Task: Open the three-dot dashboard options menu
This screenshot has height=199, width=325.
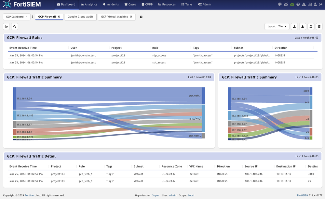Action: [33, 17]
